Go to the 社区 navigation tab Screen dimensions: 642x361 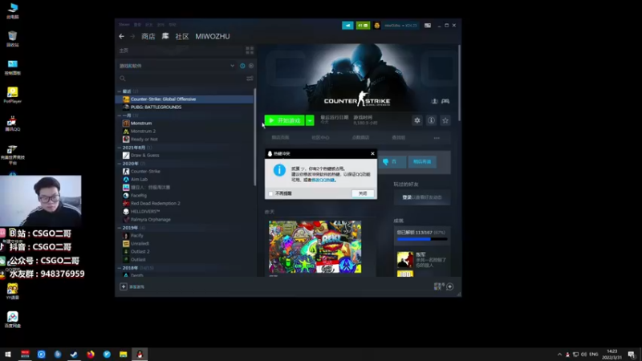[182, 36]
